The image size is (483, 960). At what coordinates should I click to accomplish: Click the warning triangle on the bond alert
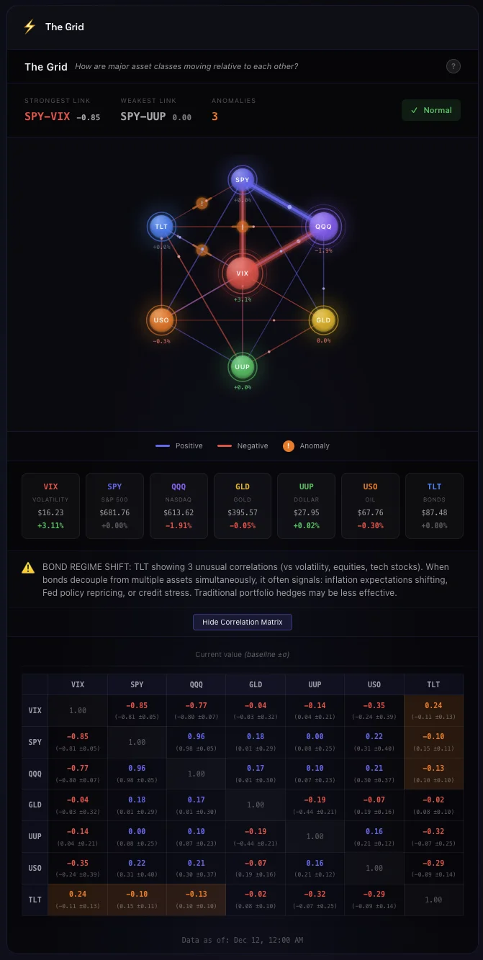click(x=28, y=567)
